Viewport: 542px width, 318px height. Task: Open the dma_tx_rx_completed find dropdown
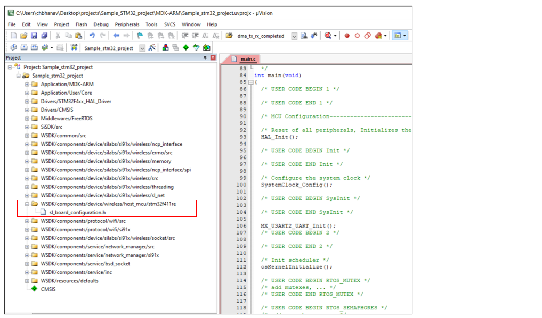295,36
